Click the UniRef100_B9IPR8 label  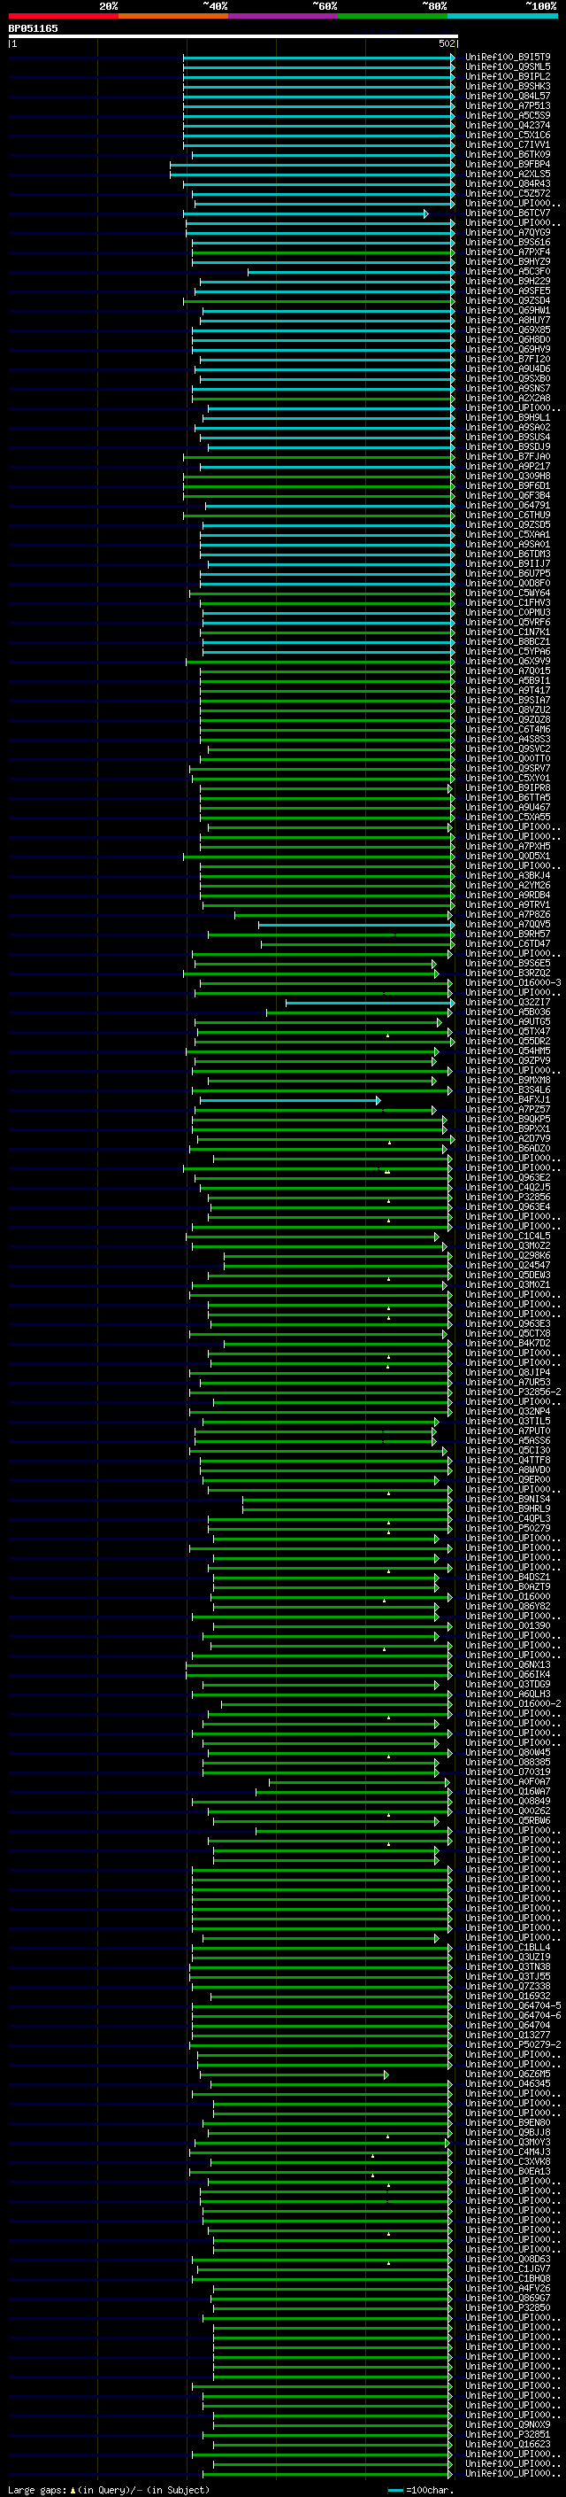(x=508, y=788)
